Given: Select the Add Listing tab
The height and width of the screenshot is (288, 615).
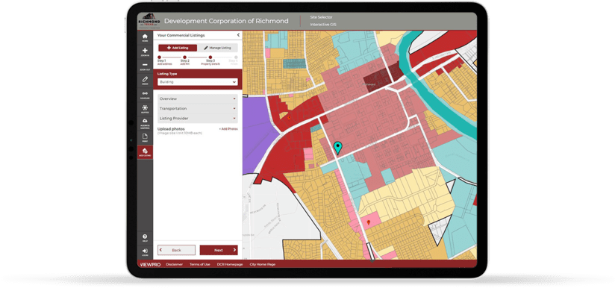Looking at the screenshot, I should tap(178, 48).
